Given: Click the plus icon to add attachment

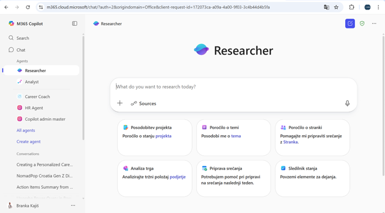Looking at the screenshot, I should point(120,103).
